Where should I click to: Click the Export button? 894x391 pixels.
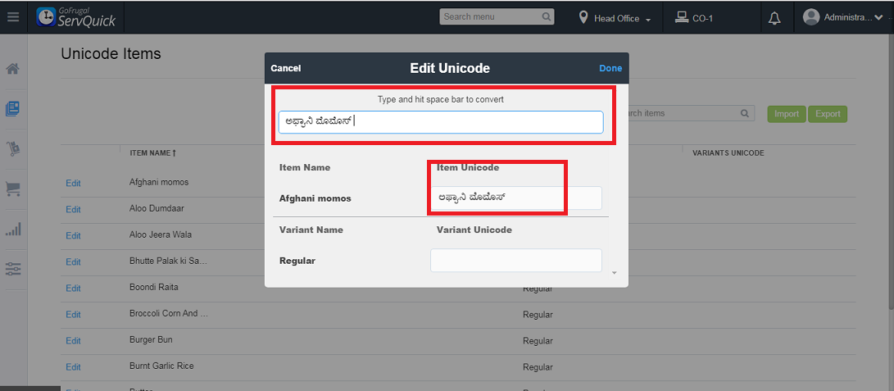click(828, 114)
